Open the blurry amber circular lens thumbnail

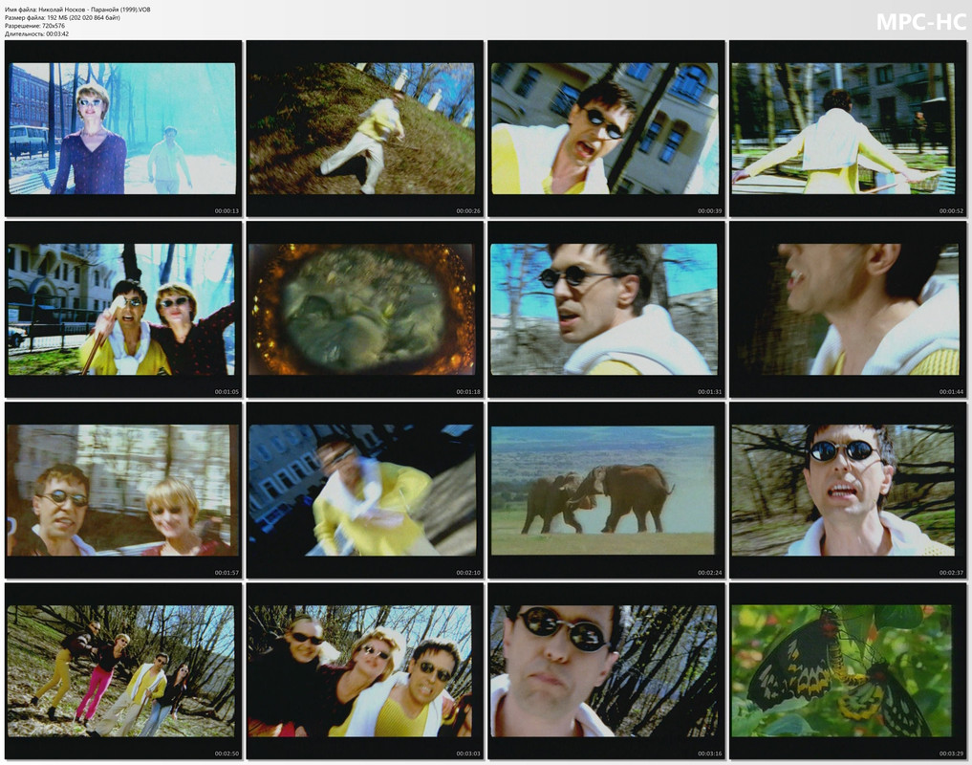point(364,309)
